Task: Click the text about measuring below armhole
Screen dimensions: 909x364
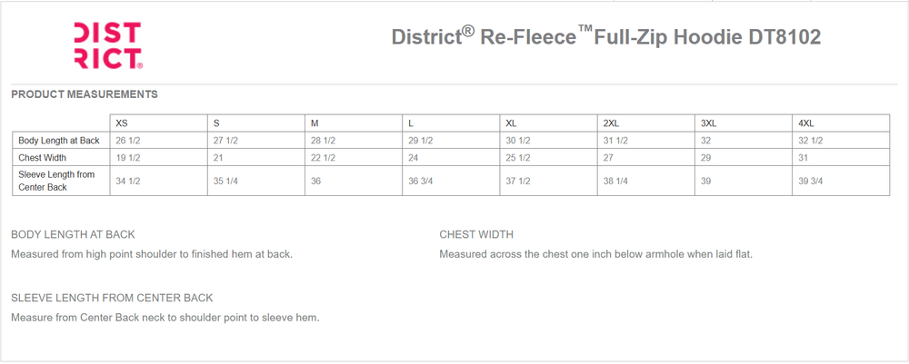Action: tap(596, 254)
